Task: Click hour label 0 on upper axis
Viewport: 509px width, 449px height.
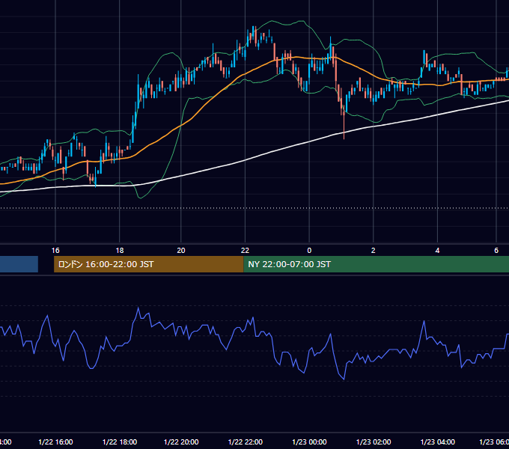Action: (309, 250)
